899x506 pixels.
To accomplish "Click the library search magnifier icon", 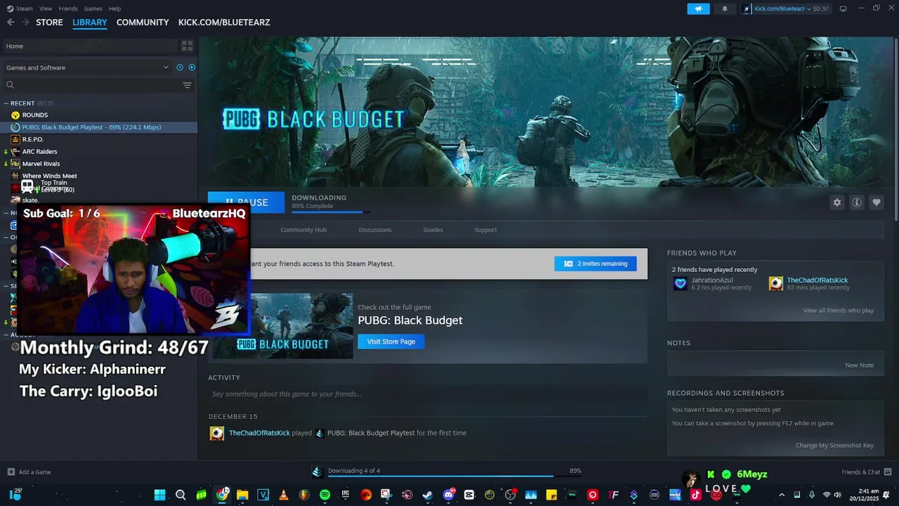I will (x=10, y=85).
